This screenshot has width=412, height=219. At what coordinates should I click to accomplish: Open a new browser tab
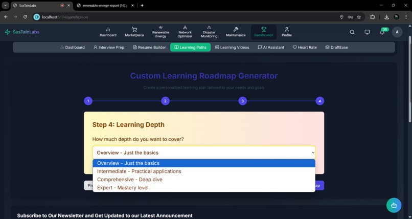pyautogui.click(x=142, y=5)
